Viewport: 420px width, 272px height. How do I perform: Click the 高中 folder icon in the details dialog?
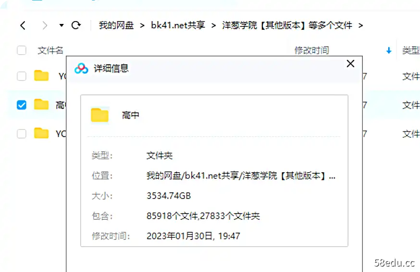(100, 115)
